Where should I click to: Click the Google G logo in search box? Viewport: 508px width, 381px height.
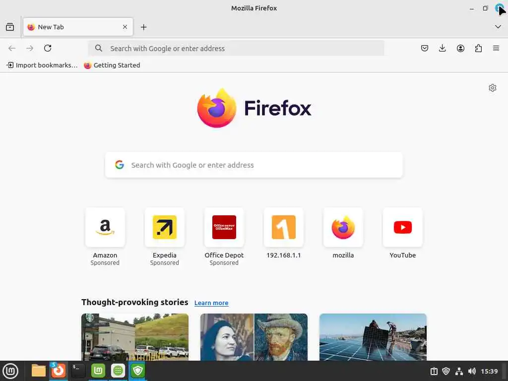click(x=120, y=165)
